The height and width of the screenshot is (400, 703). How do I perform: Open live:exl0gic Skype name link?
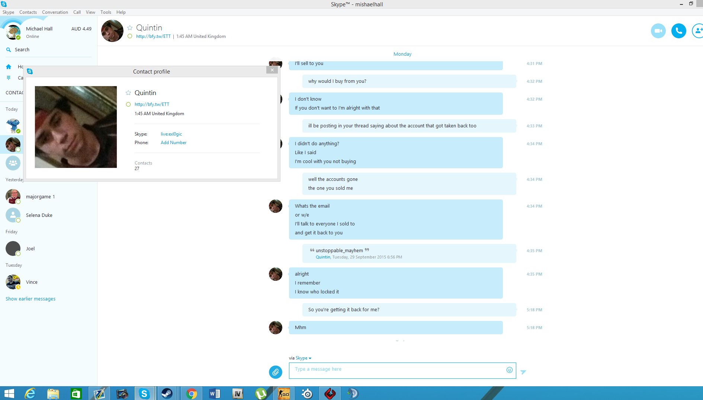click(171, 134)
